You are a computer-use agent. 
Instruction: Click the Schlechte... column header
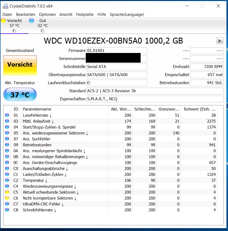pos(145,109)
